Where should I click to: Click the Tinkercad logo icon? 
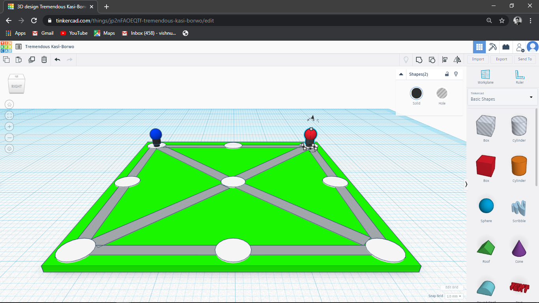(x=6, y=47)
